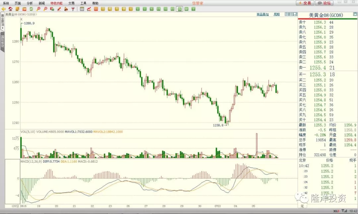Image resolution: width=358 pixels, height=214 pixels.
Task: Select the 1-minute period button
Action: 138,9
